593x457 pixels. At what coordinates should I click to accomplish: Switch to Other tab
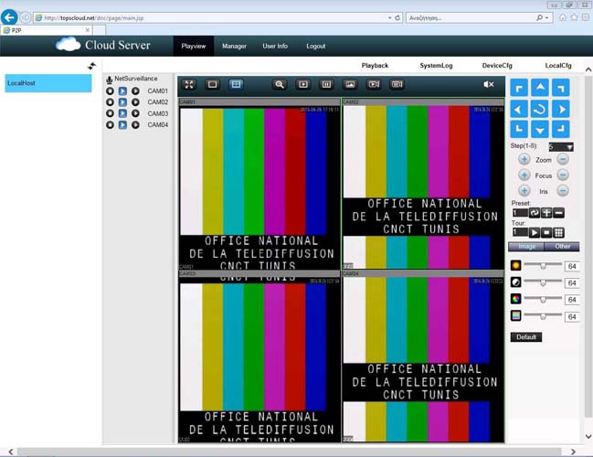(x=562, y=247)
